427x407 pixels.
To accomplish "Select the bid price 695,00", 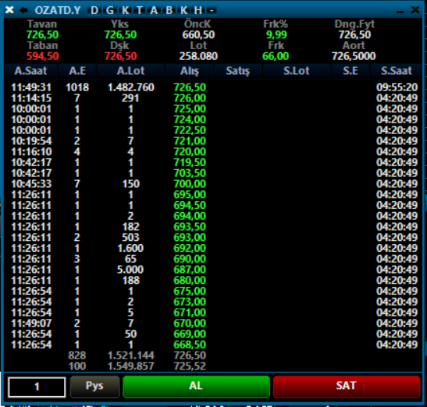I will (190, 195).
